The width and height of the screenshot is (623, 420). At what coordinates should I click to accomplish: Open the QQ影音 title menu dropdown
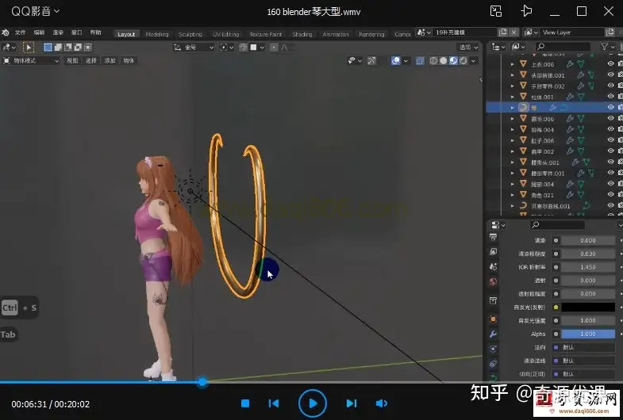[36, 11]
